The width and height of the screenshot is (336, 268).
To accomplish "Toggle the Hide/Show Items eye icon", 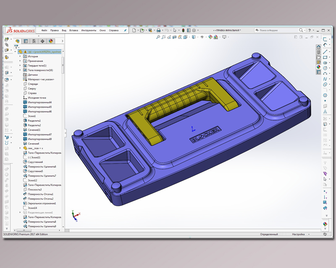I will click(202, 37).
